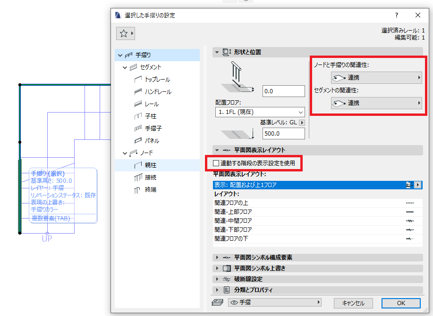
Task: Click the 接続 connection icon
Action: 138,178
